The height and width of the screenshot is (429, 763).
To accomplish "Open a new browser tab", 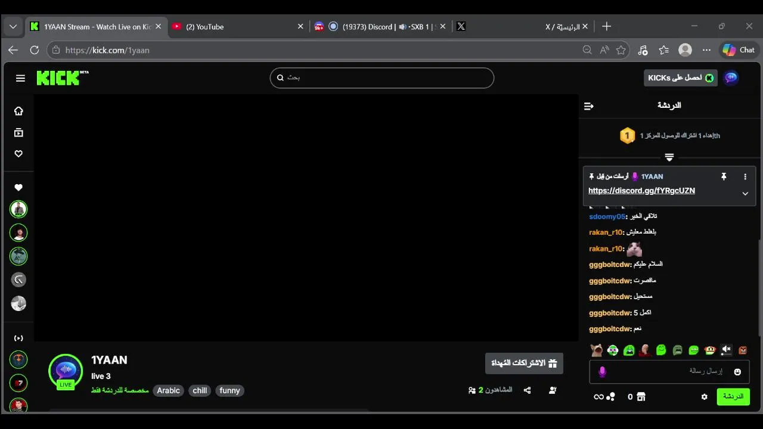I will pos(606,27).
